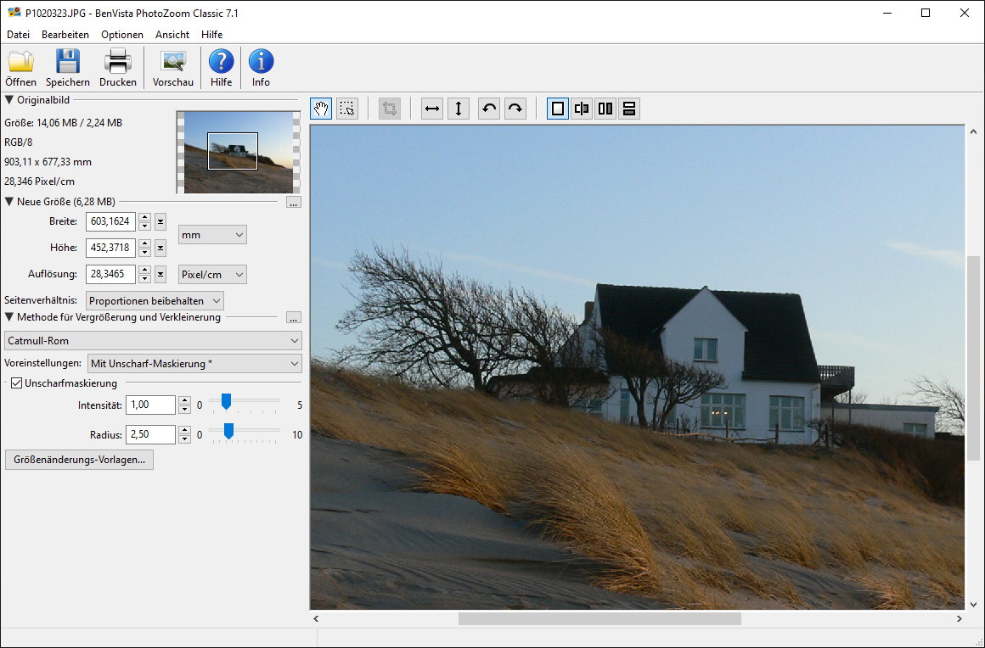
Task: Flip image vertically
Action: point(459,109)
